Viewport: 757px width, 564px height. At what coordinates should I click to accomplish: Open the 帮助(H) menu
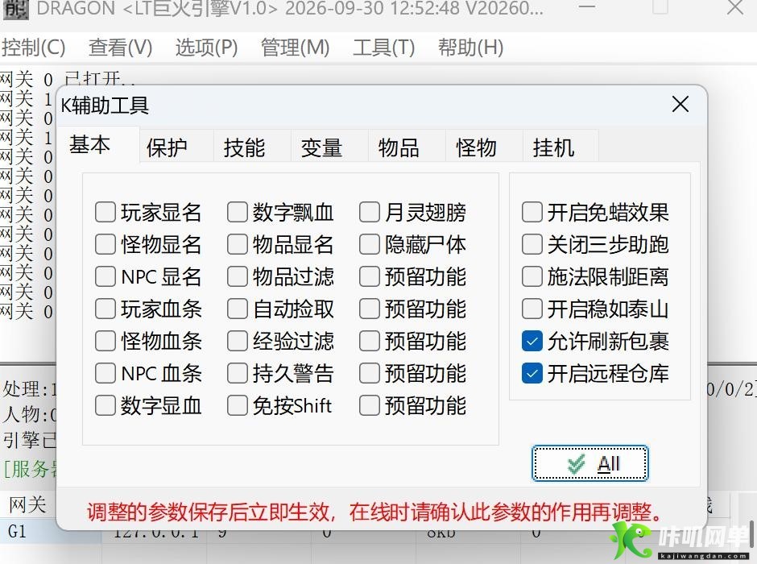[x=471, y=48]
